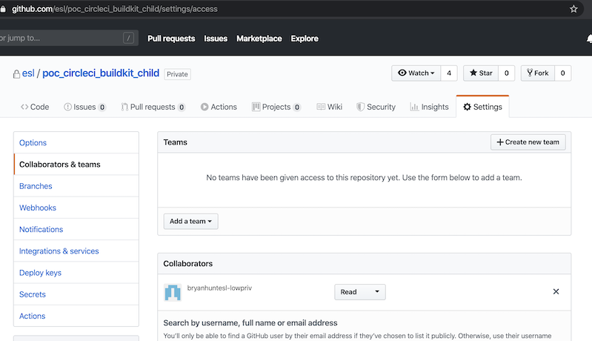The image size is (592, 341).
Task: Expand the Add a team dropdown
Action: coord(190,222)
